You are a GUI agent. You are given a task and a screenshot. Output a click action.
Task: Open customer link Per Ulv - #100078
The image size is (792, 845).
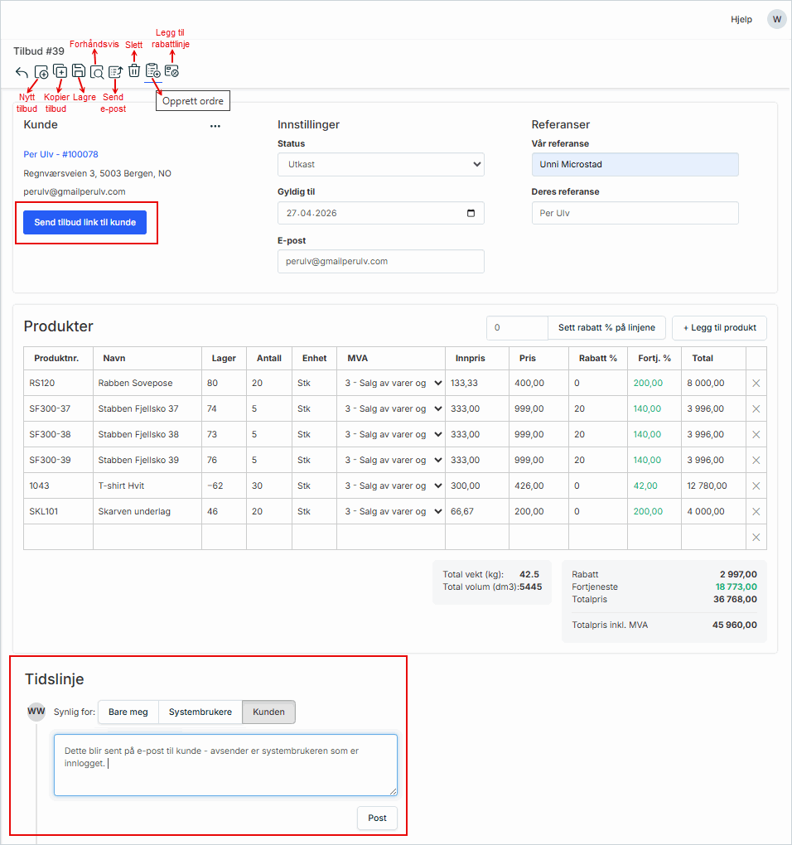coord(61,154)
